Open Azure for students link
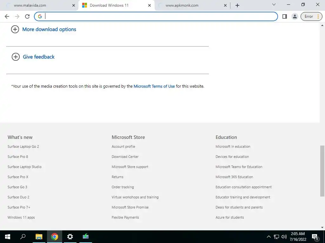 [x=230, y=217]
